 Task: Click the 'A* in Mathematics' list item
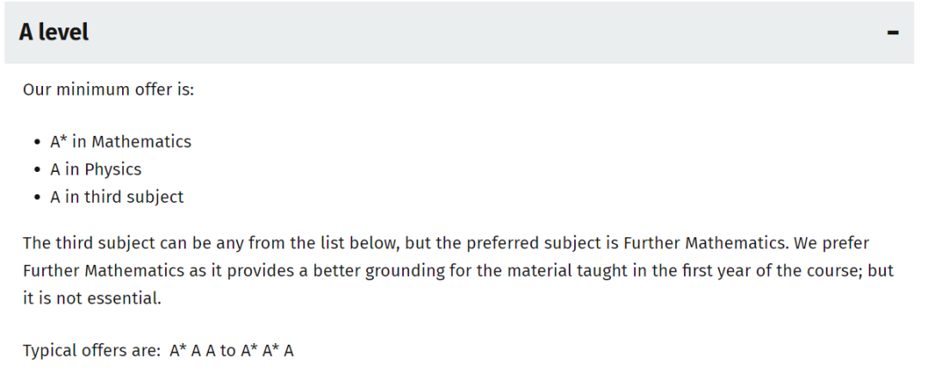pyautogui.click(x=120, y=141)
